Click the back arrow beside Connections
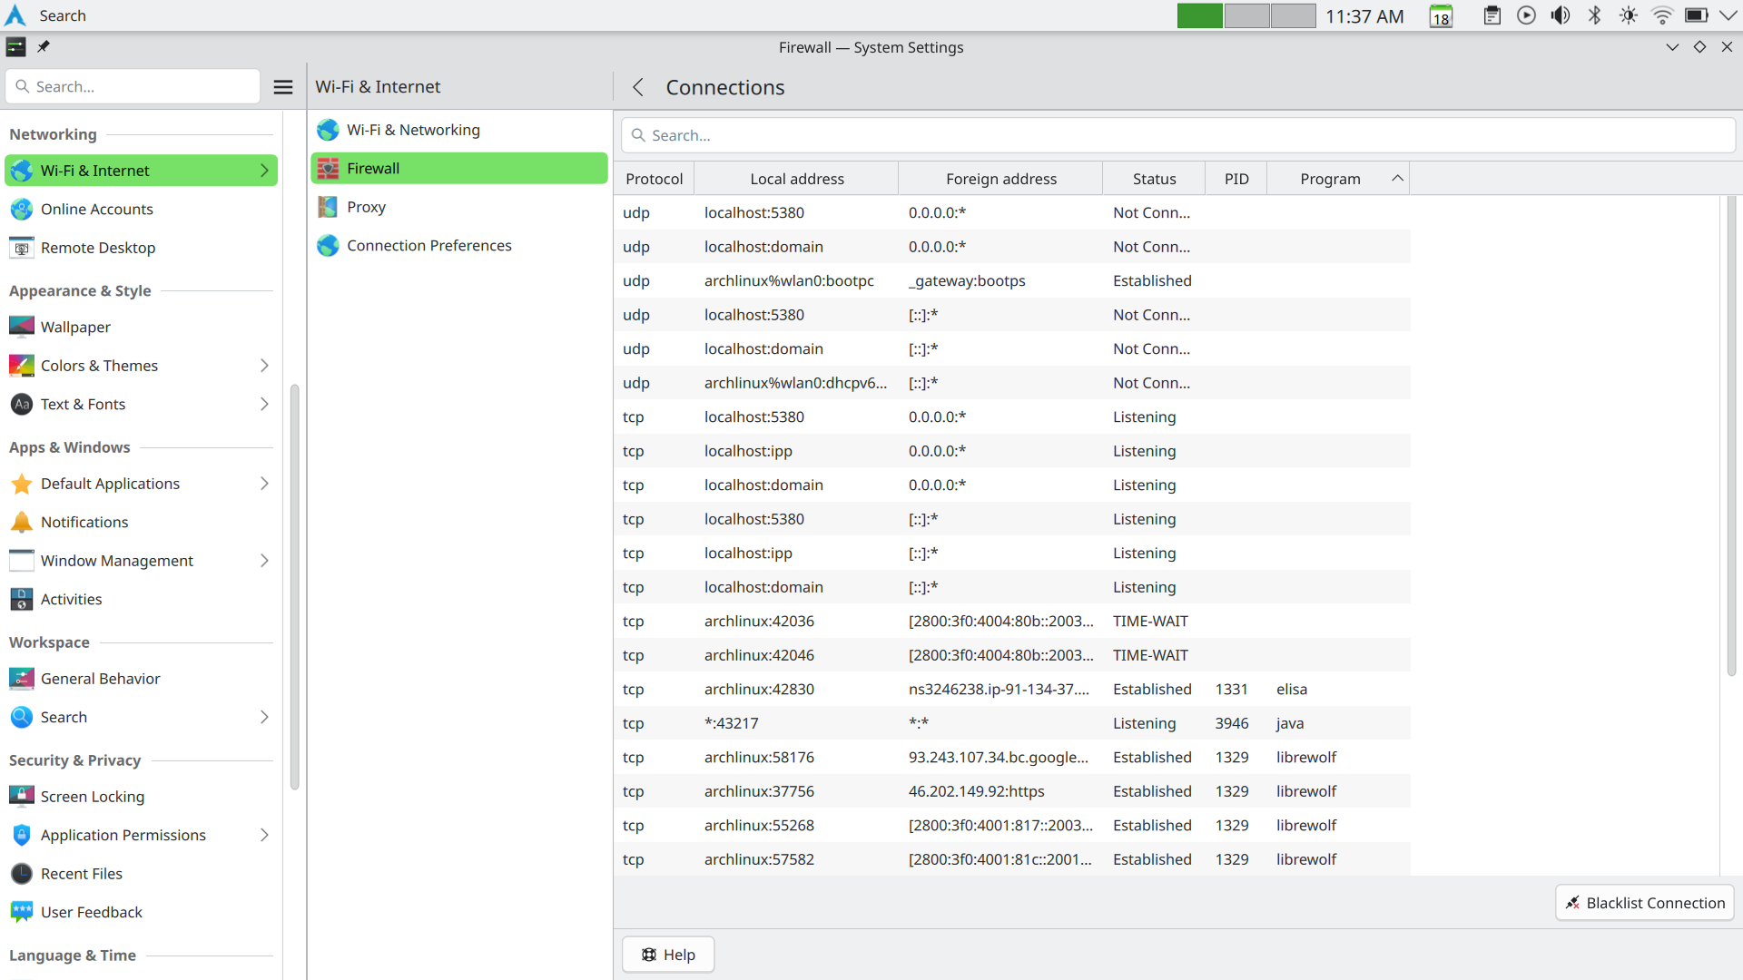The width and height of the screenshot is (1743, 980). point(638,87)
